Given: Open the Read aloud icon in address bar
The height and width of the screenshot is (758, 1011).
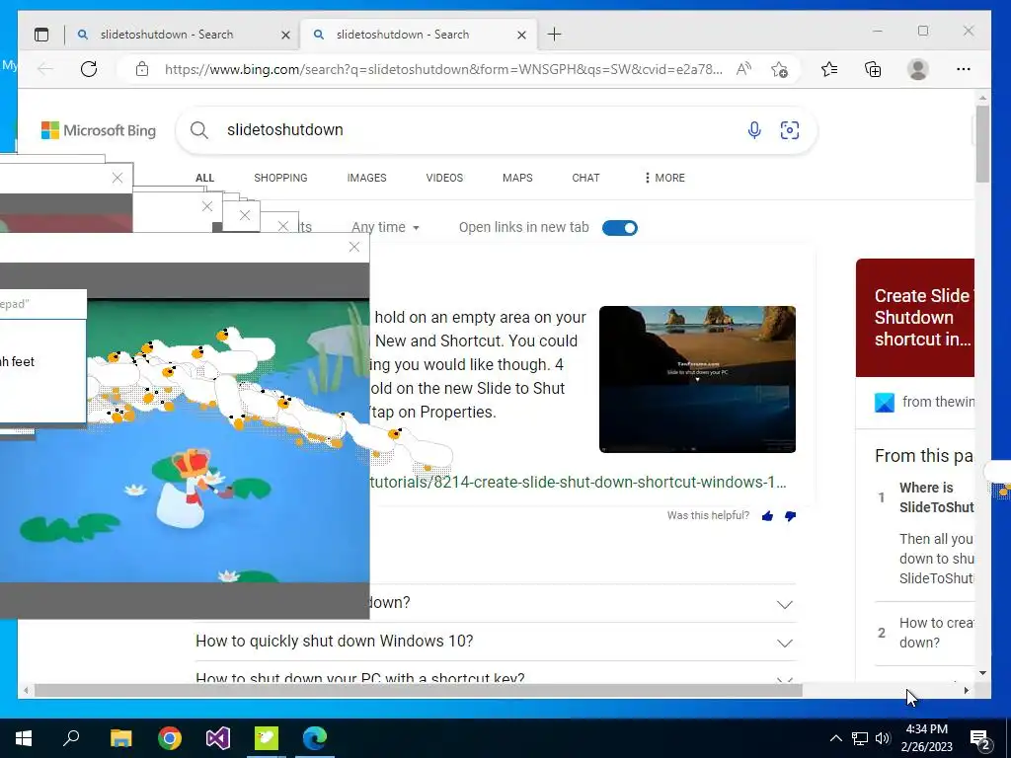Looking at the screenshot, I should coord(744,69).
